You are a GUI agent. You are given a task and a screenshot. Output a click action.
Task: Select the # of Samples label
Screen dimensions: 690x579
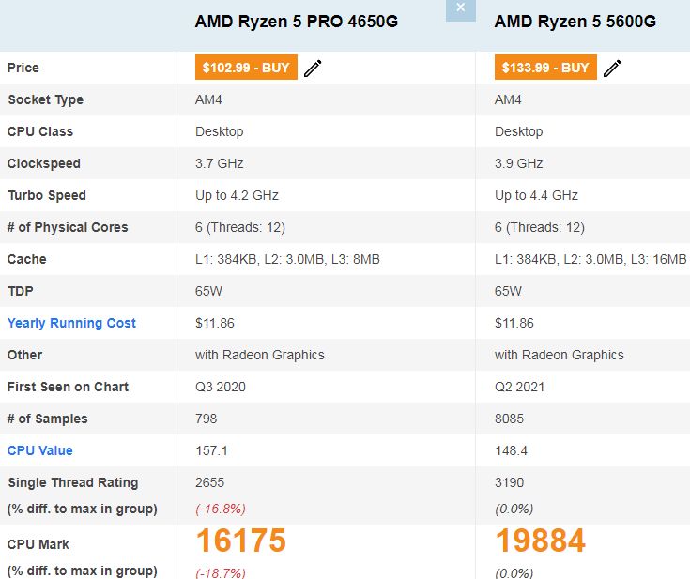pos(48,419)
